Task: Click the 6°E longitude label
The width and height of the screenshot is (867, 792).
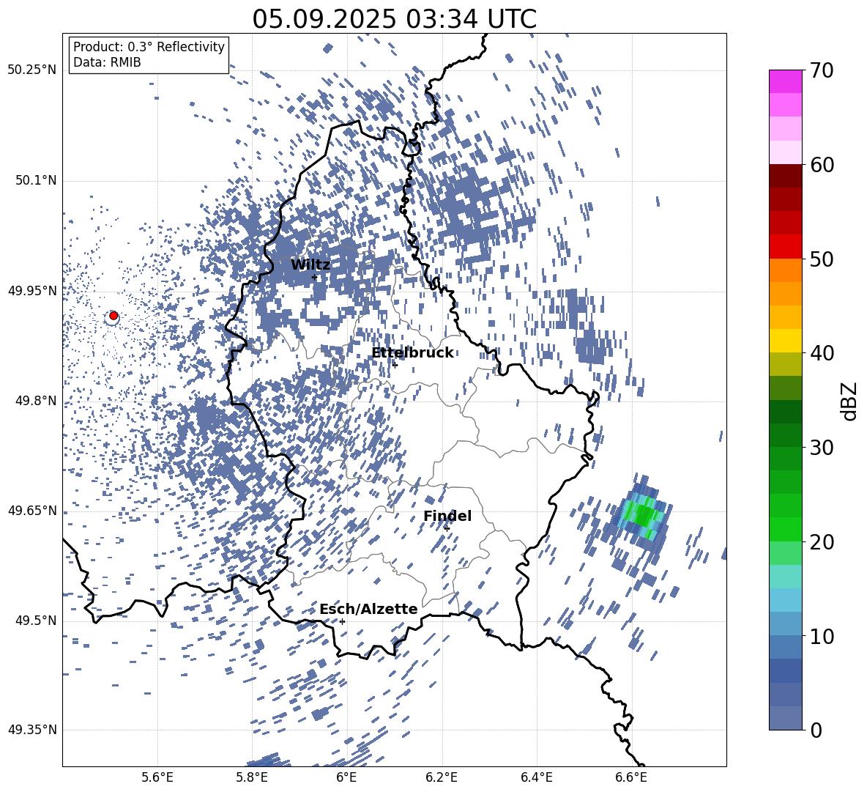Action: pos(346,777)
